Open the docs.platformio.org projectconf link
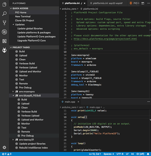 tap(105, 39)
